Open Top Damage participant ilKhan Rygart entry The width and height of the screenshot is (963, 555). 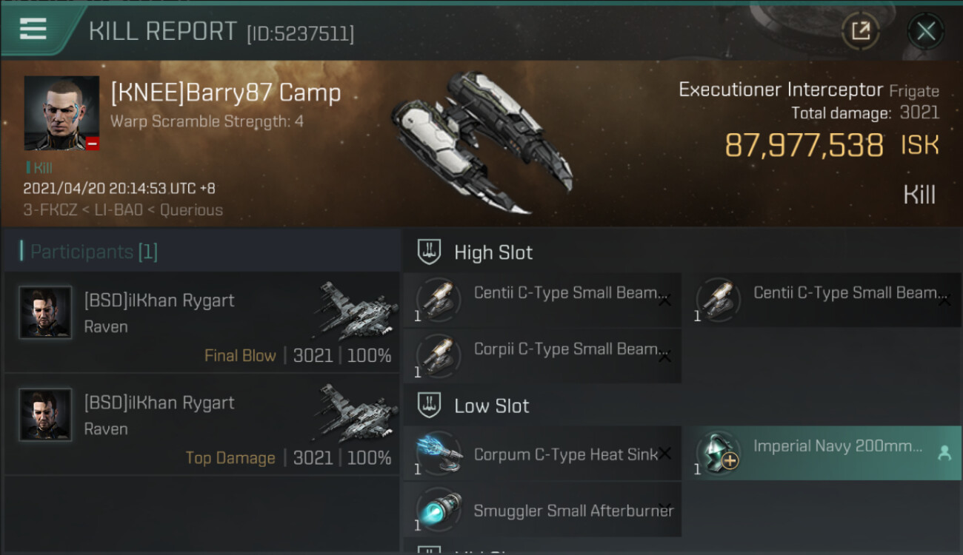point(201,423)
